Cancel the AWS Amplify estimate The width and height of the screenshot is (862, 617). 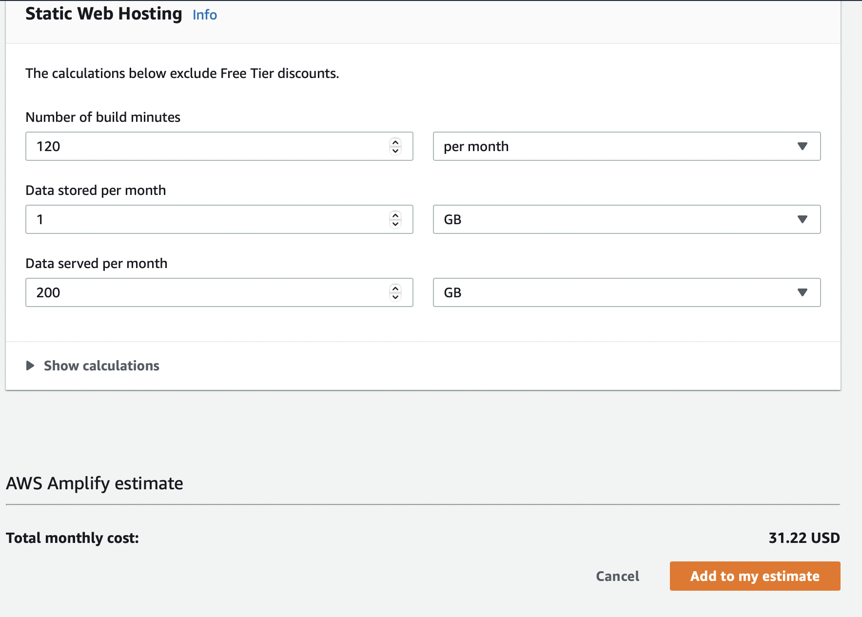(617, 576)
